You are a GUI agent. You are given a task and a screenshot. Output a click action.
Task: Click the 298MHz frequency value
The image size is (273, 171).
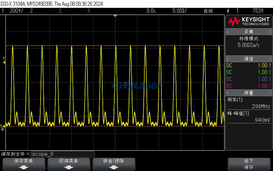click(261, 106)
